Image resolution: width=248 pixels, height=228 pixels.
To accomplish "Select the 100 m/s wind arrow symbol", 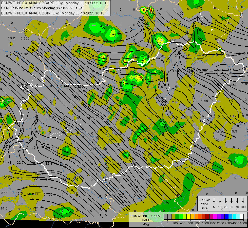I will (243, 200).
